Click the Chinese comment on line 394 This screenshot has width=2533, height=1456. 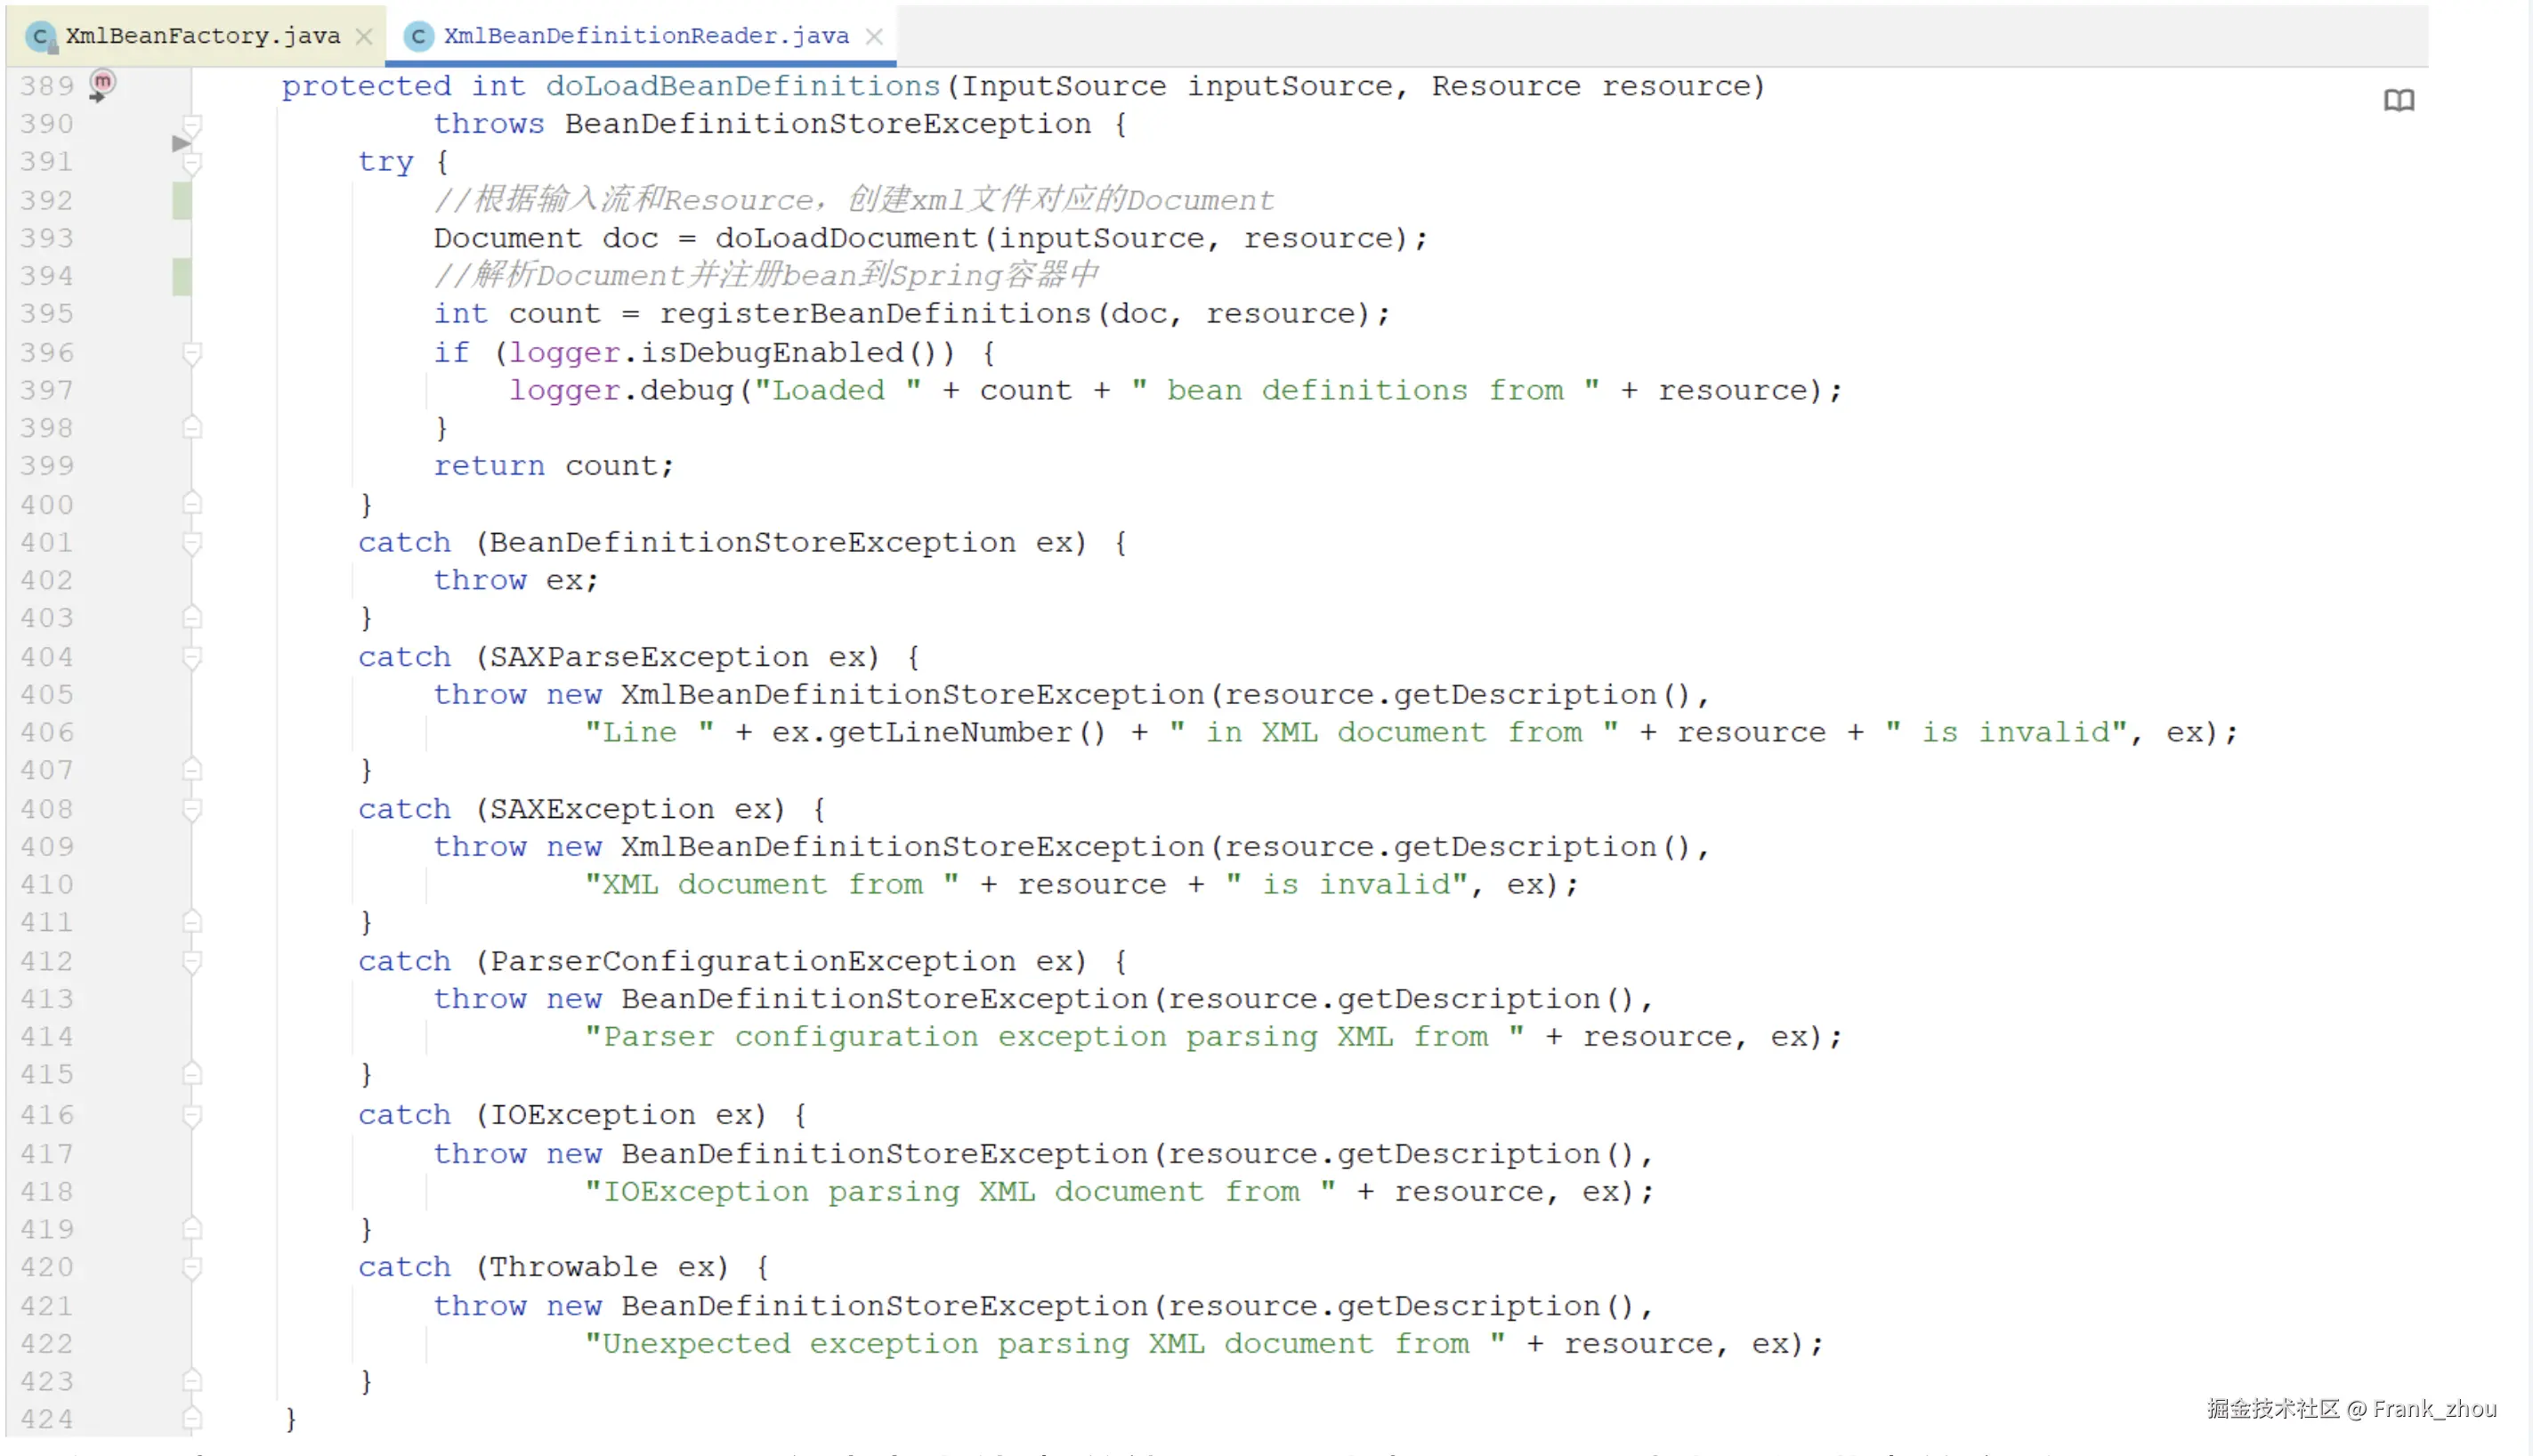coord(767,276)
